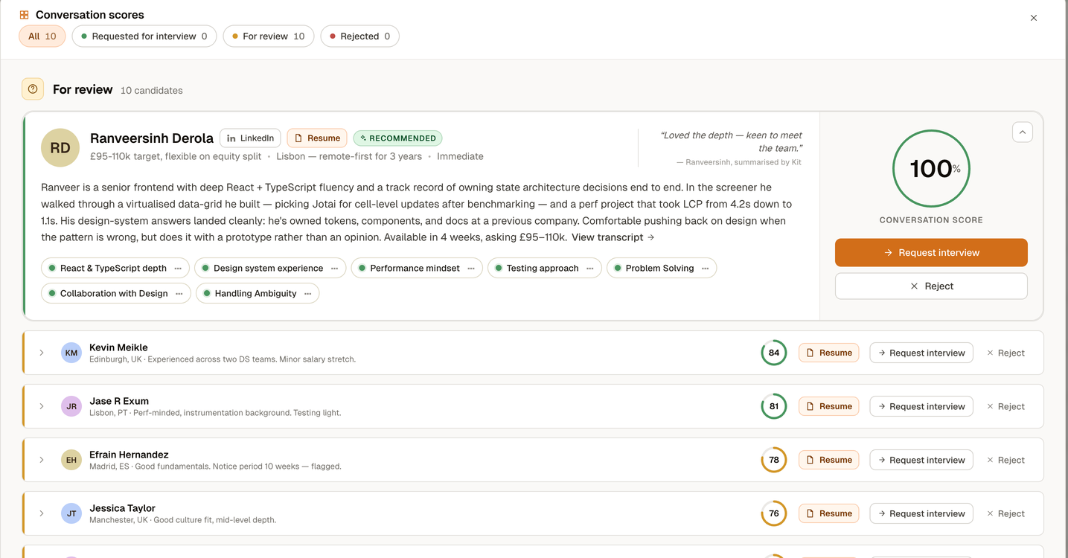Click the For review question-mark icon
Image resolution: width=1068 pixels, height=558 pixels.
click(33, 89)
